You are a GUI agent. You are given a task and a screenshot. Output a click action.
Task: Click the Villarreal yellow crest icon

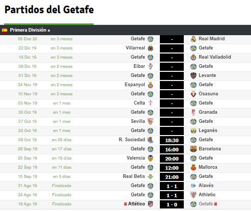point(150,48)
